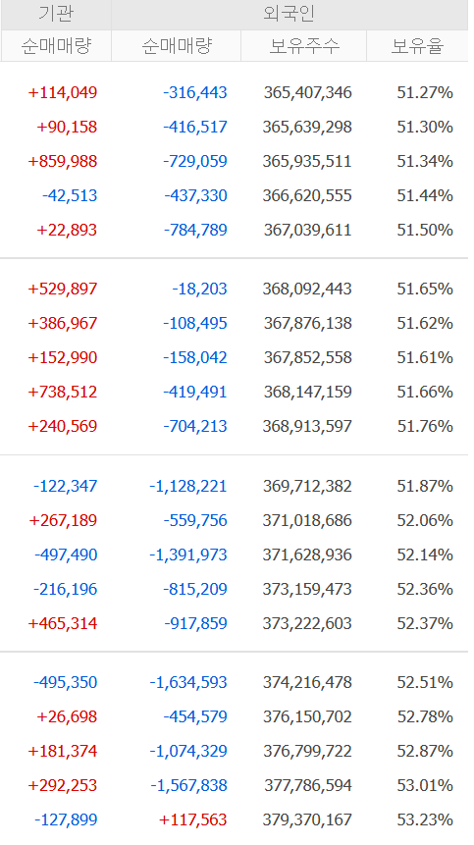
Task: Click the 기관 column group header
Action: tap(56, 15)
